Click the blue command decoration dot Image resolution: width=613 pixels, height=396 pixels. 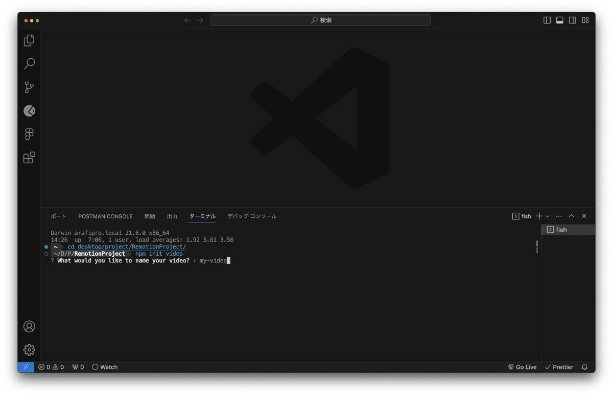(x=46, y=247)
